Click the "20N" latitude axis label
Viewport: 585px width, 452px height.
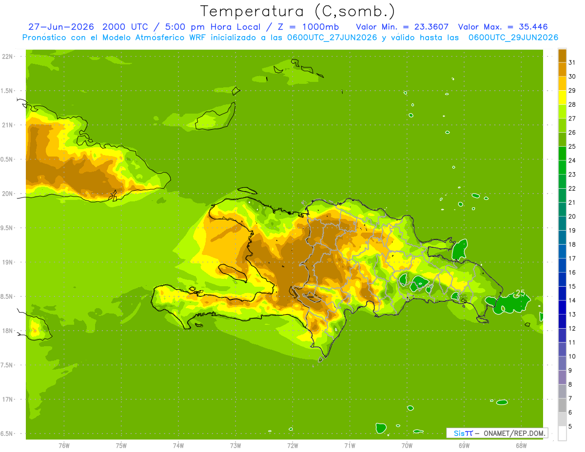tap(8, 194)
